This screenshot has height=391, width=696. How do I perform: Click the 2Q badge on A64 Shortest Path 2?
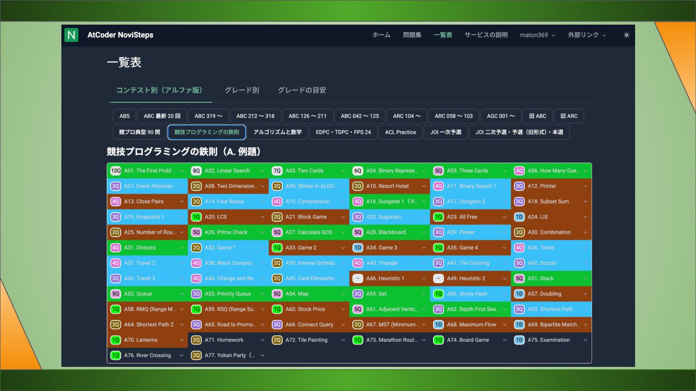coord(116,325)
